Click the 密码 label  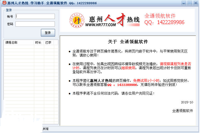10,24
